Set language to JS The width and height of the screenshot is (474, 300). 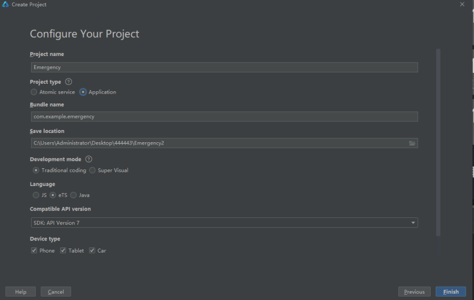pos(36,195)
